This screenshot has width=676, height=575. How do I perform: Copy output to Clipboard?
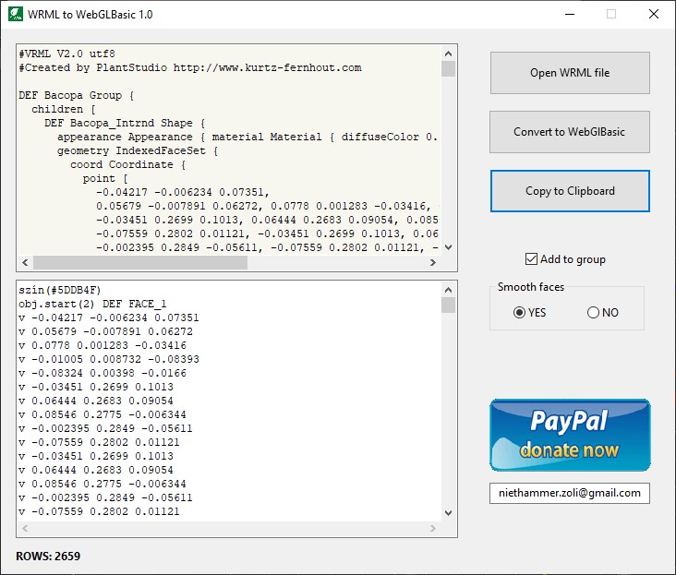(570, 191)
